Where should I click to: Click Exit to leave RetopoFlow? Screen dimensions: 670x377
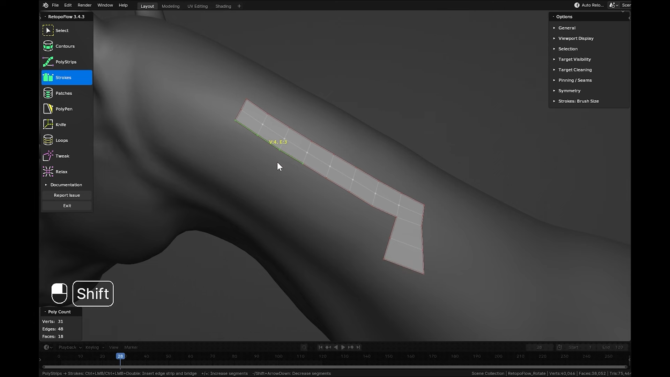[67, 206]
